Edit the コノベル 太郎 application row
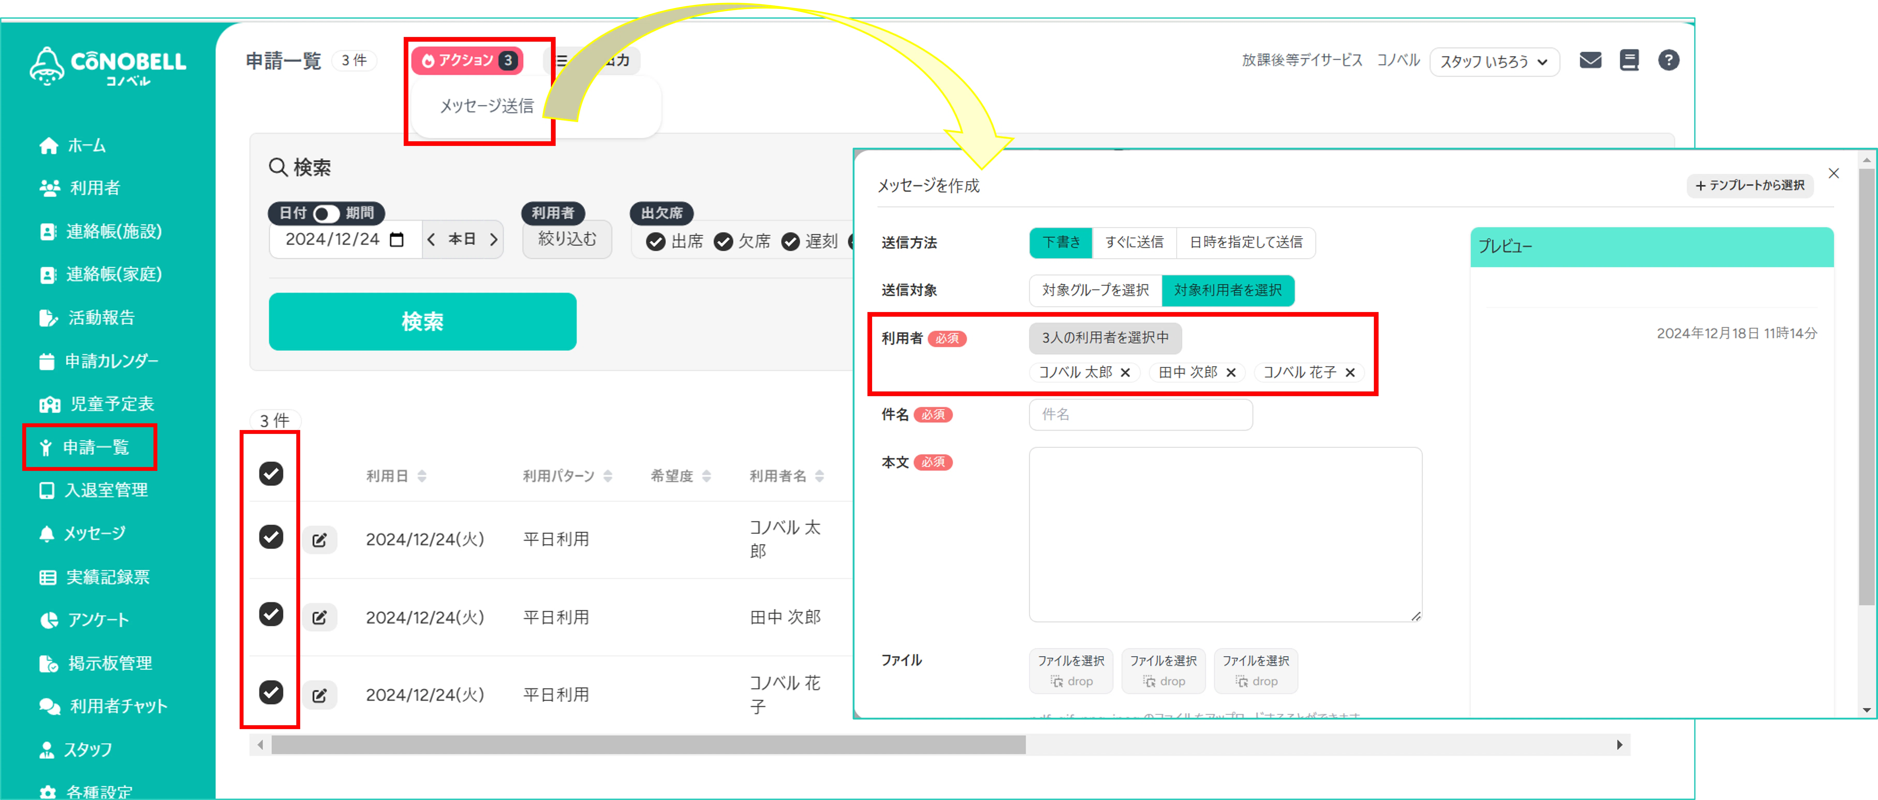This screenshot has height=800, width=1878. (x=319, y=540)
